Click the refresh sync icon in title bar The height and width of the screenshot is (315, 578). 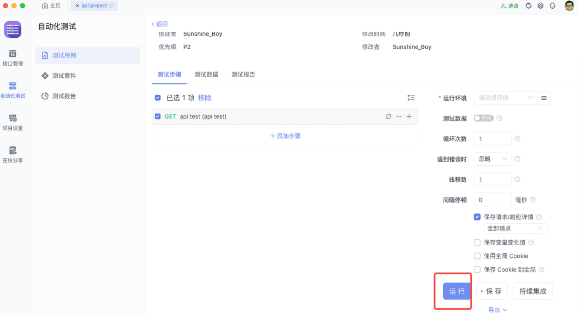pyautogui.click(x=529, y=6)
